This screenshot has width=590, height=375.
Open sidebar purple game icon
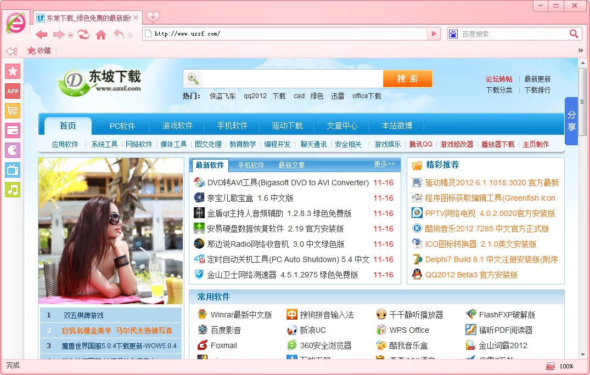13,150
